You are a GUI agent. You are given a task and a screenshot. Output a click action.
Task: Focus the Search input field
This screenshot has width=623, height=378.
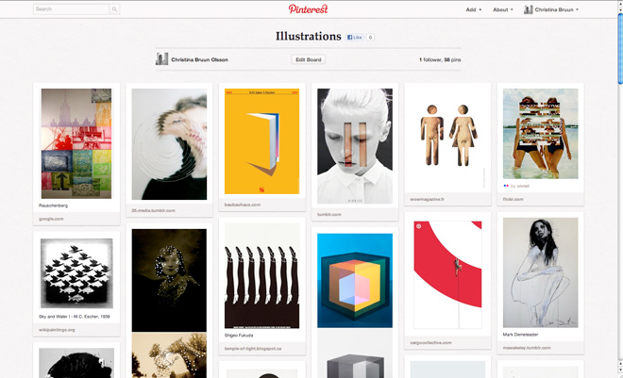[72, 9]
